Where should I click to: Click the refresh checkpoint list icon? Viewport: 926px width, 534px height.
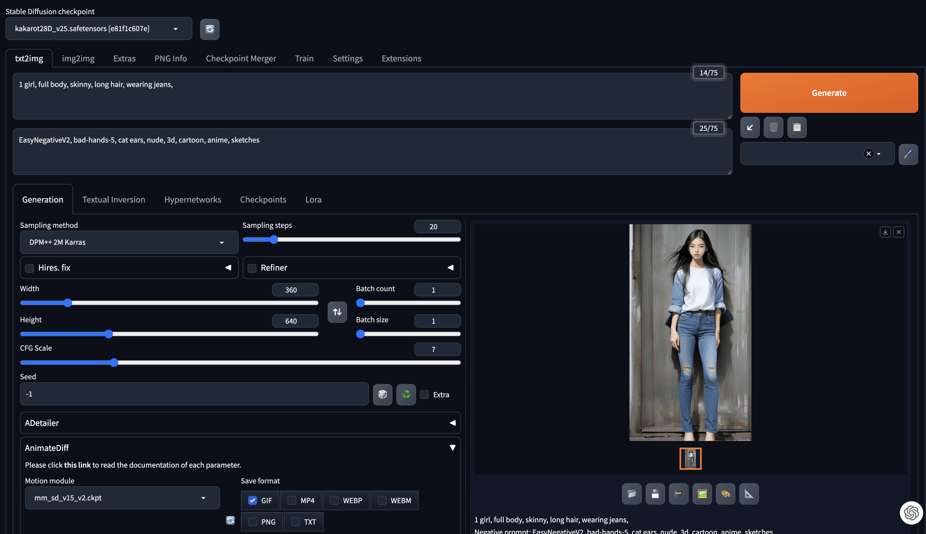209,29
